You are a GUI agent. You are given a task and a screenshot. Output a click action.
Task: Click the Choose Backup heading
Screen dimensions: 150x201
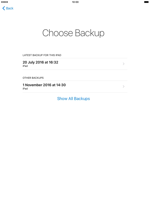(x=73, y=33)
